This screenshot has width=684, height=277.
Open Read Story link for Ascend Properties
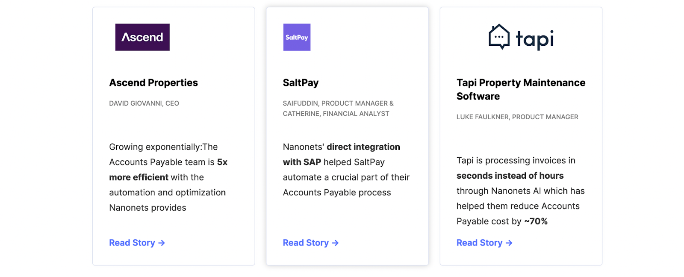(132, 243)
